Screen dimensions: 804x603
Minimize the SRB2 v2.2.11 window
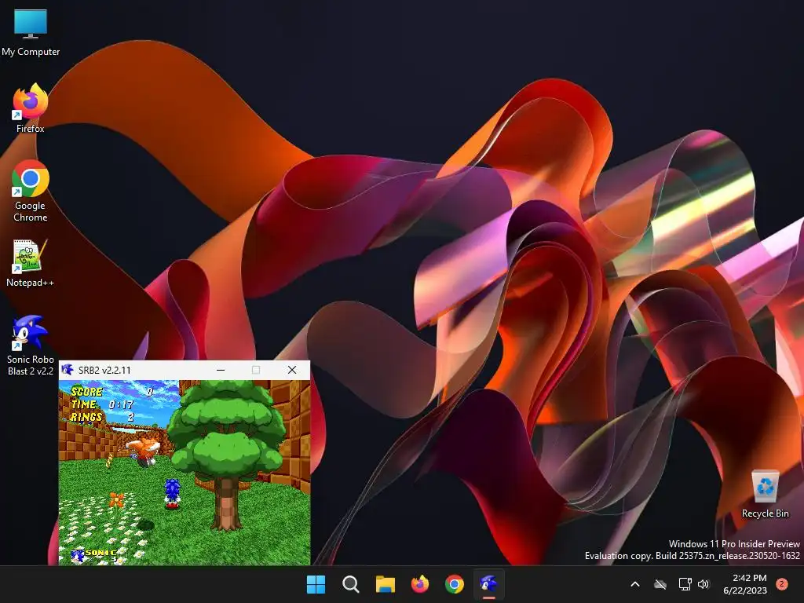pyautogui.click(x=221, y=370)
